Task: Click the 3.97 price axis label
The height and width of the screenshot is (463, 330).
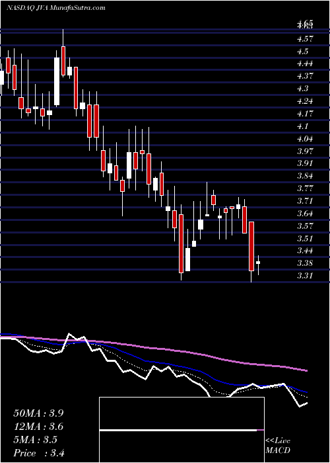Action: coord(305,151)
